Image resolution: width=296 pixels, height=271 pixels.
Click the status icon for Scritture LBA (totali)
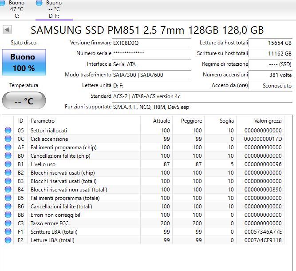click(x=8, y=231)
